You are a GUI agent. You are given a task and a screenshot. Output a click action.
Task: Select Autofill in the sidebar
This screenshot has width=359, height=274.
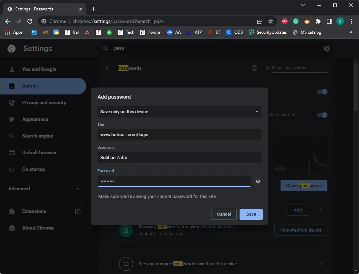(43, 86)
